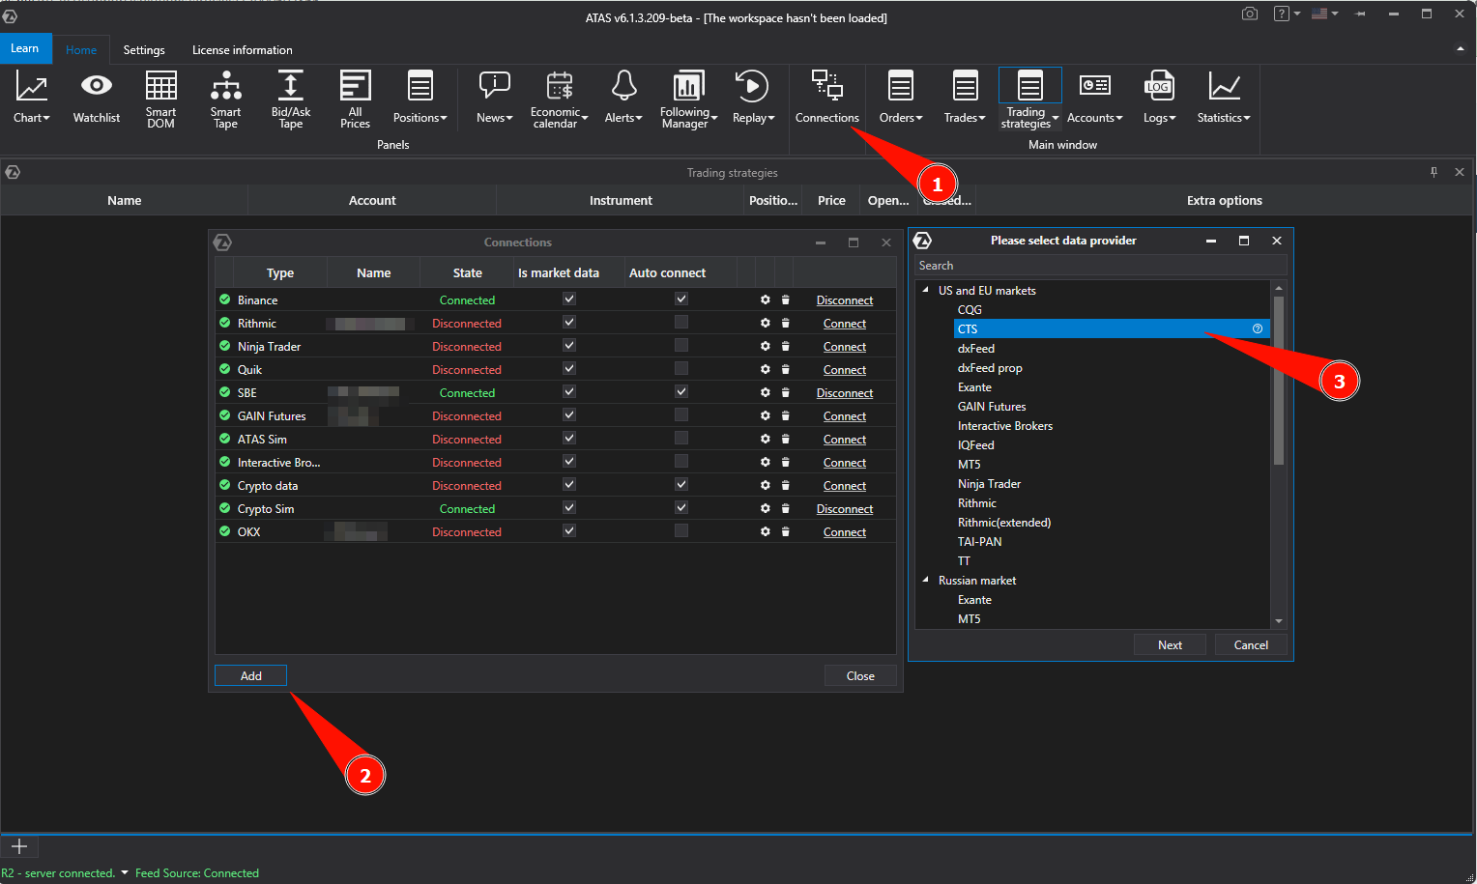1477x884 pixels.
Task: Enable Auto connect for Rithmic
Action: click(x=681, y=323)
